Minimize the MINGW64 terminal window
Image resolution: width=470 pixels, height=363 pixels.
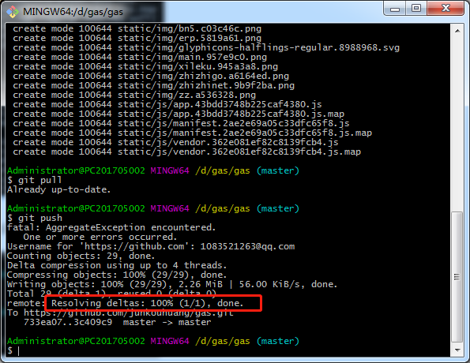click(x=395, y=9)
